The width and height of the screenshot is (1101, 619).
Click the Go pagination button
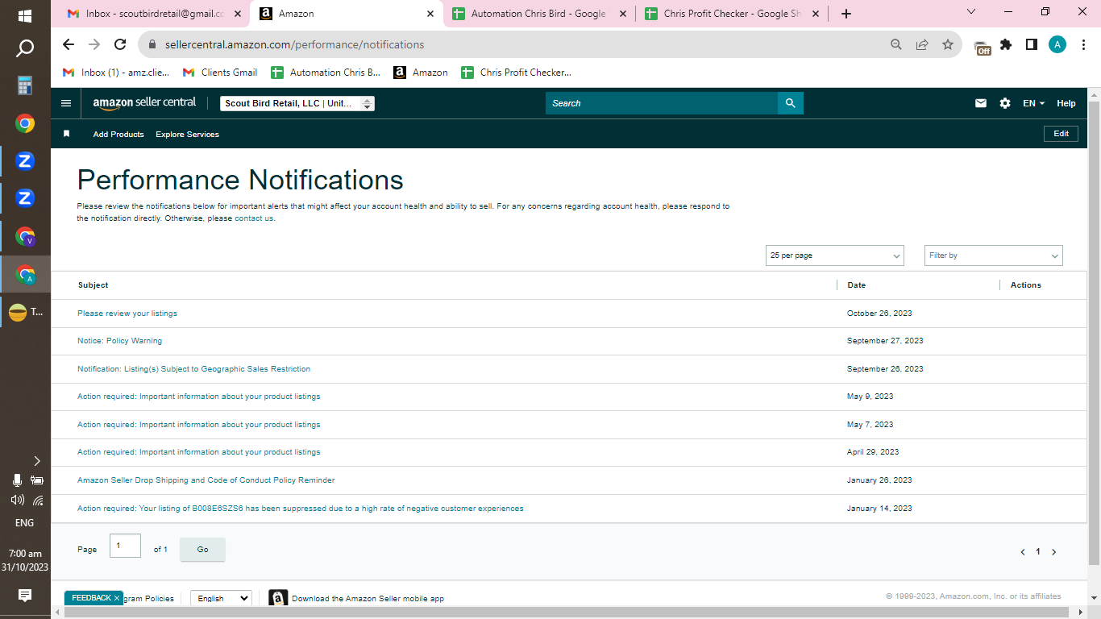tap(202, 550)
